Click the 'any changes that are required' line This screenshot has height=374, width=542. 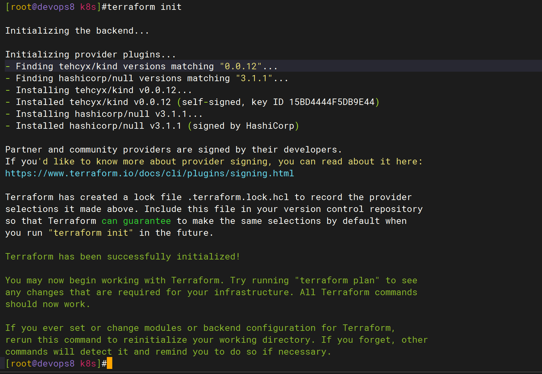click(211, 292)
